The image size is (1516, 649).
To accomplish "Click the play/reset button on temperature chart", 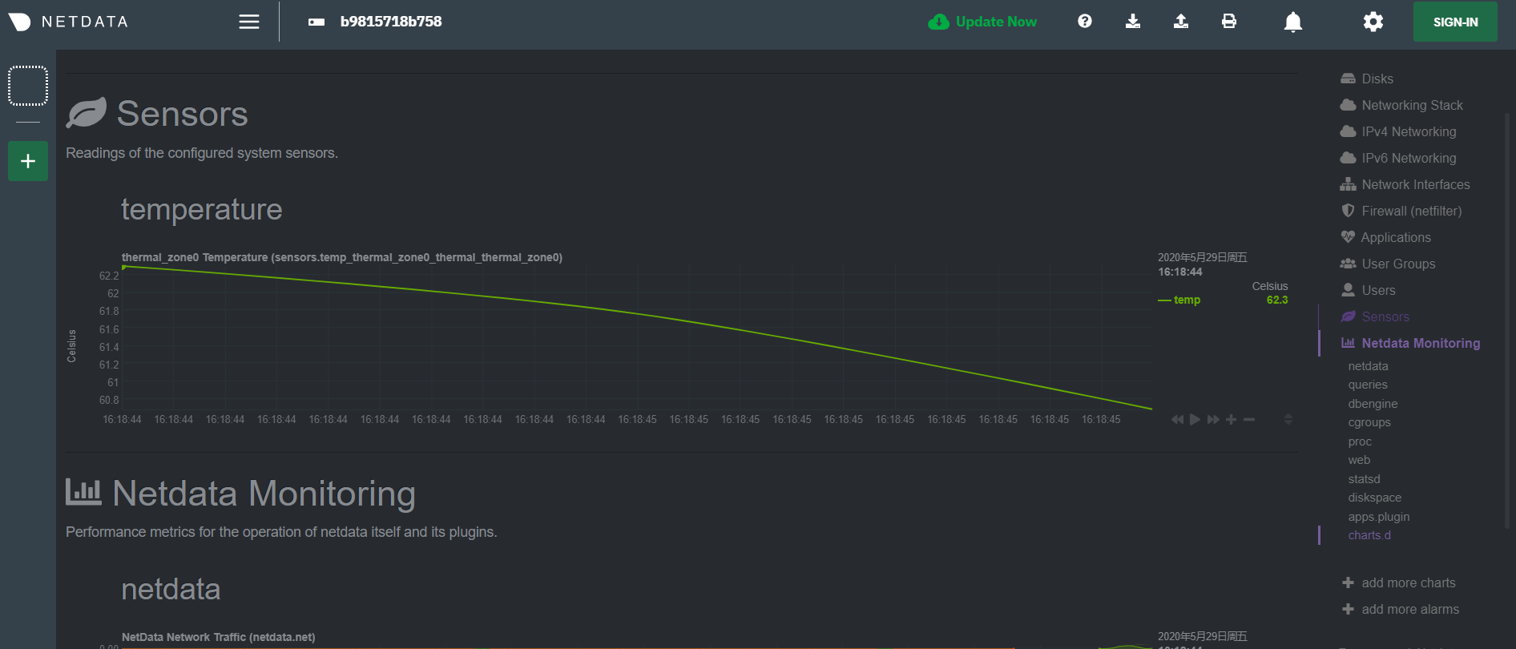I will pos(1195,420).
